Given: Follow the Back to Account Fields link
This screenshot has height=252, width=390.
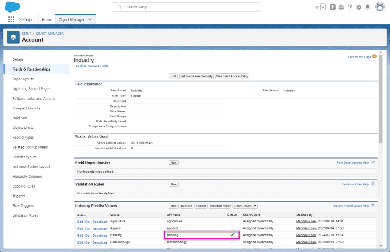Looking at the screenshot, I should 92,66.
